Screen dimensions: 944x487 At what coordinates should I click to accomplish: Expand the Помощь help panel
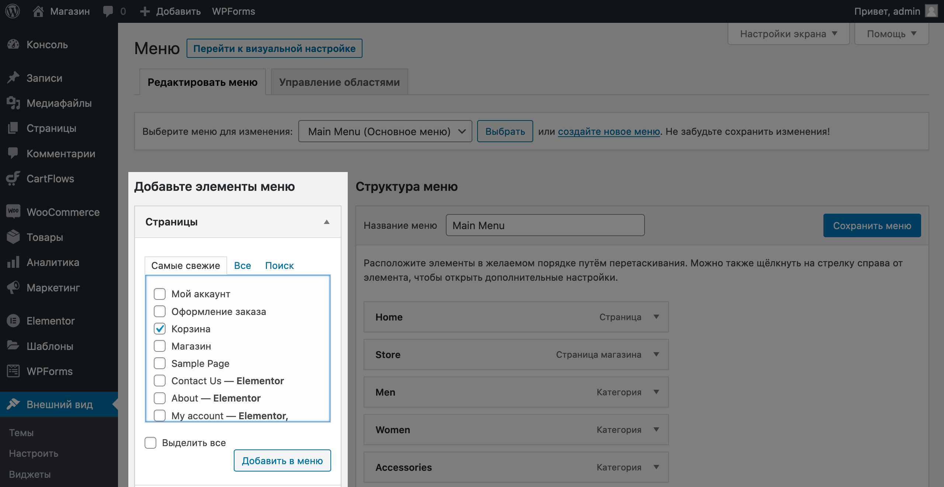[x=891, y=34]
